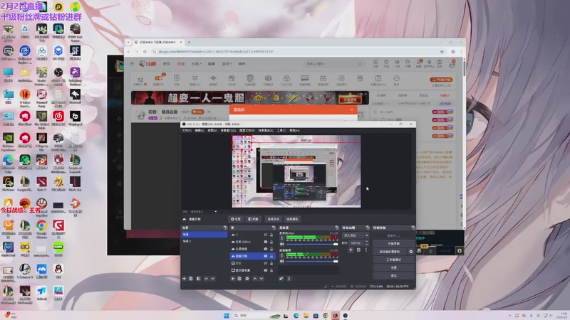The height and width of the screenshot is (320, 570).
Task: Open Windows Start menu on taskbar
Action: [226, 315]
